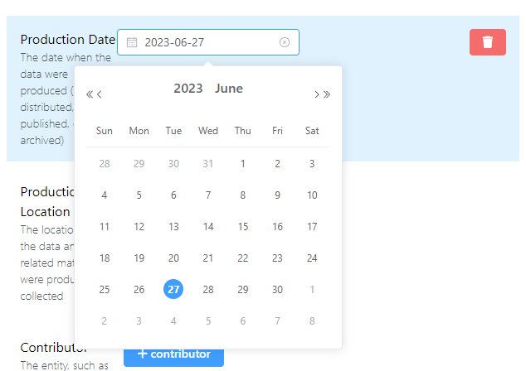
Task: Select June 27 highlighted date
Action: click(x=173, y=289)
